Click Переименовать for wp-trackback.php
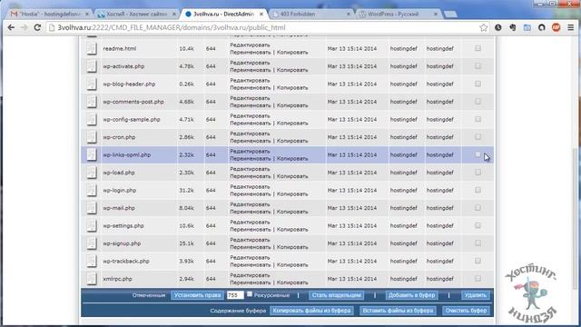581x327 pixels. (251, 264)
